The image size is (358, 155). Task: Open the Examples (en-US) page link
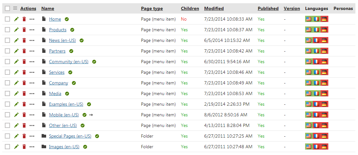click(66, 104)
